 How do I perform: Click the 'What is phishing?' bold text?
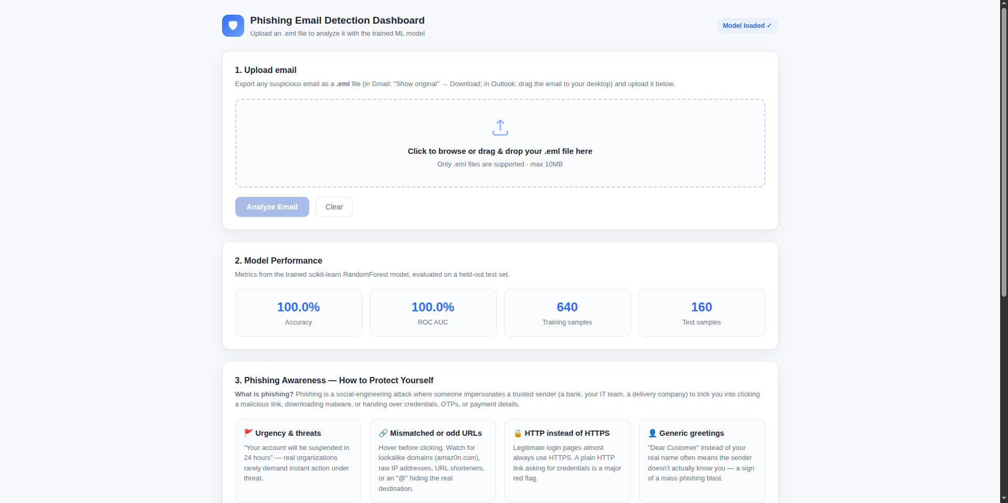[x=264, y=394]
